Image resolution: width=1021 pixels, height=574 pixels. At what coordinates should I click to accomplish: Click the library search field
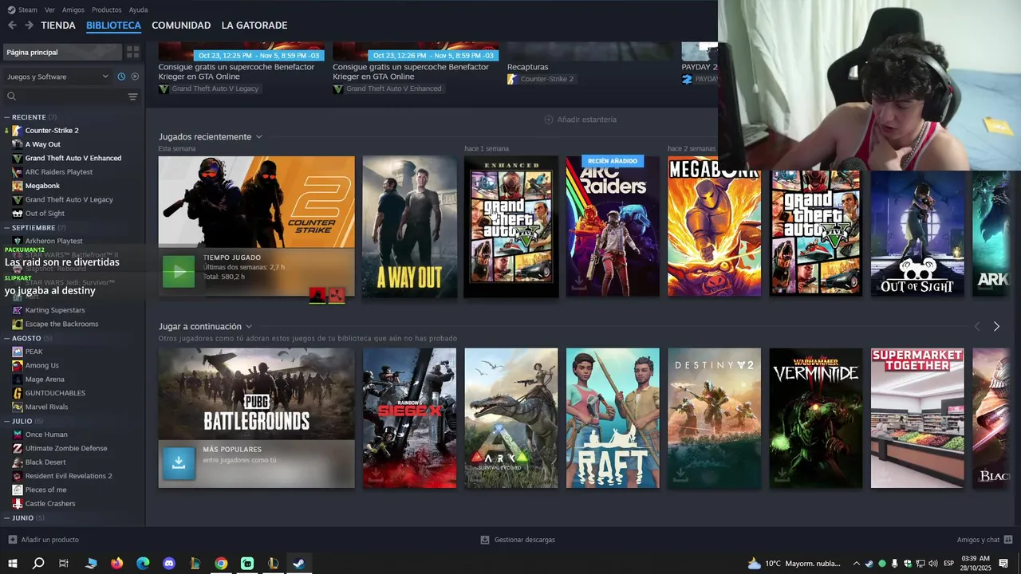(64, 96)
